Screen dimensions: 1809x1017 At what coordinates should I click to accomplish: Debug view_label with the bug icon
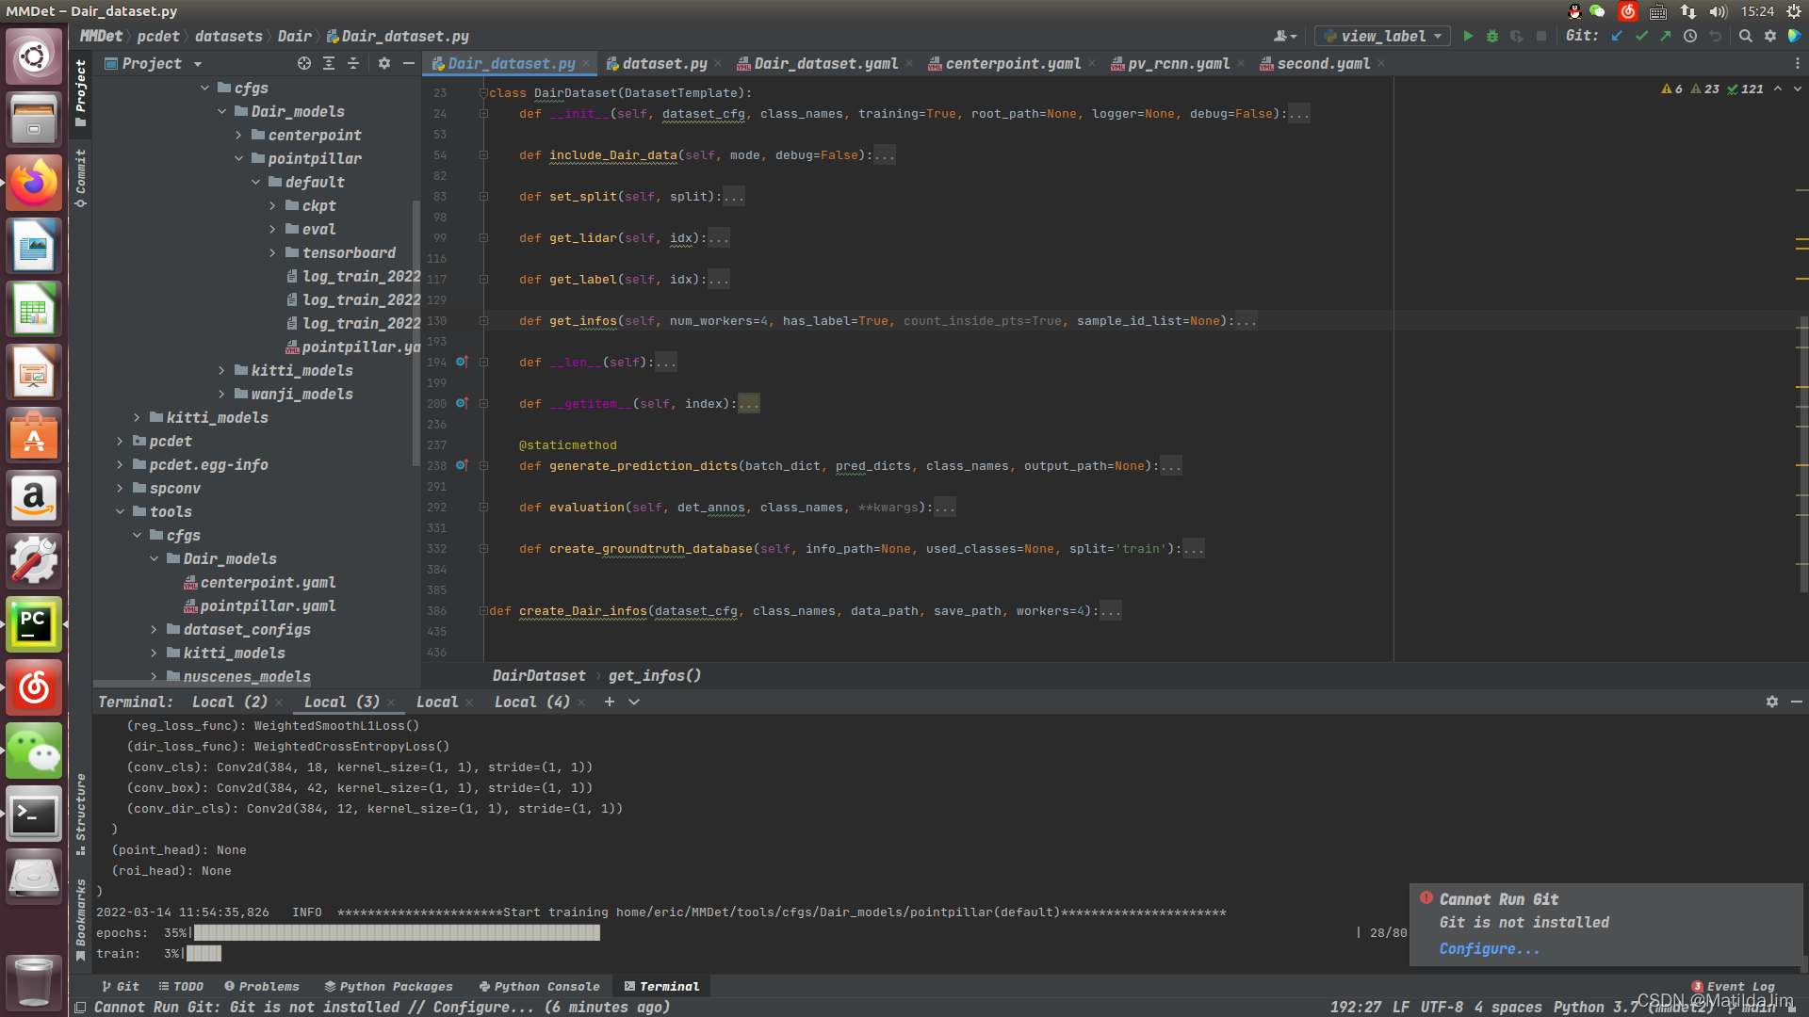click(1492, 36)
